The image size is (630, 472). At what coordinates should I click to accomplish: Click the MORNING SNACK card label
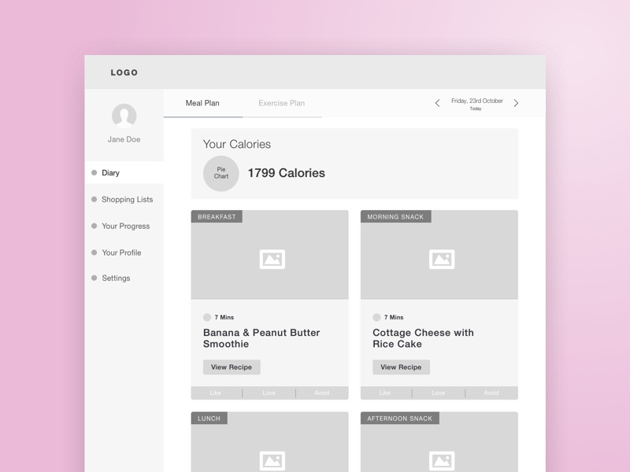(x=395, y=217)
